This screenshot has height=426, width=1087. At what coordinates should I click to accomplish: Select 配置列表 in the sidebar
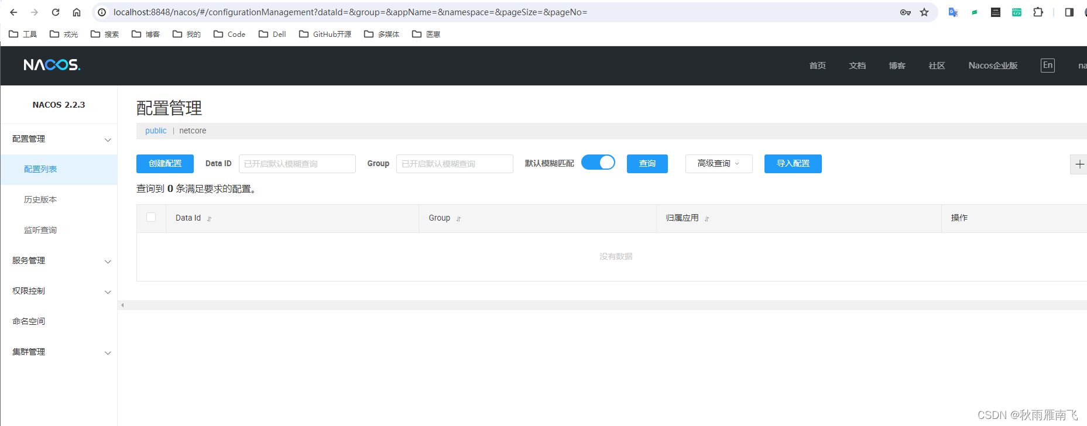click(59, 170)
